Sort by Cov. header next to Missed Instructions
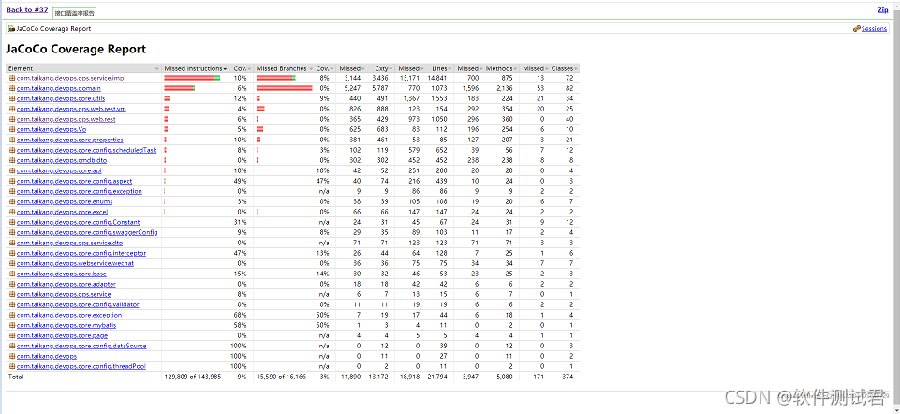900x414 pixels. (243, 68)
